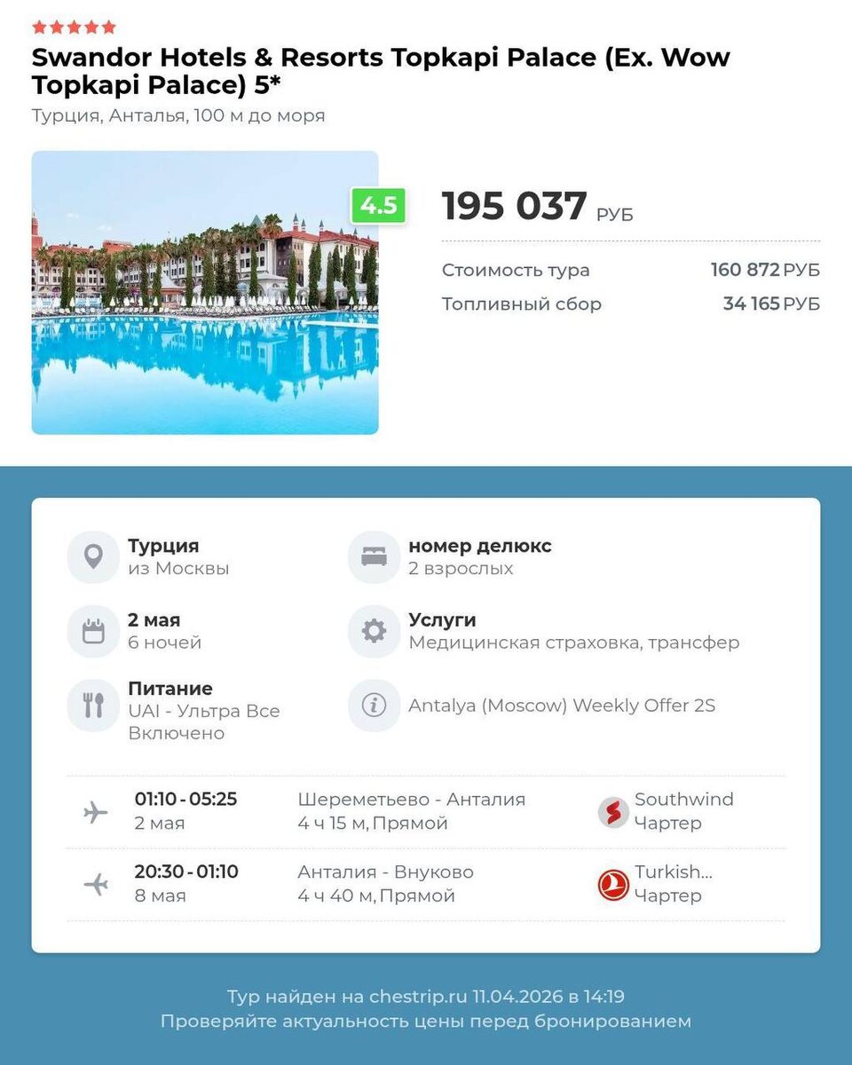Click the location pin icon beside Турция

(x=93, y=557)
